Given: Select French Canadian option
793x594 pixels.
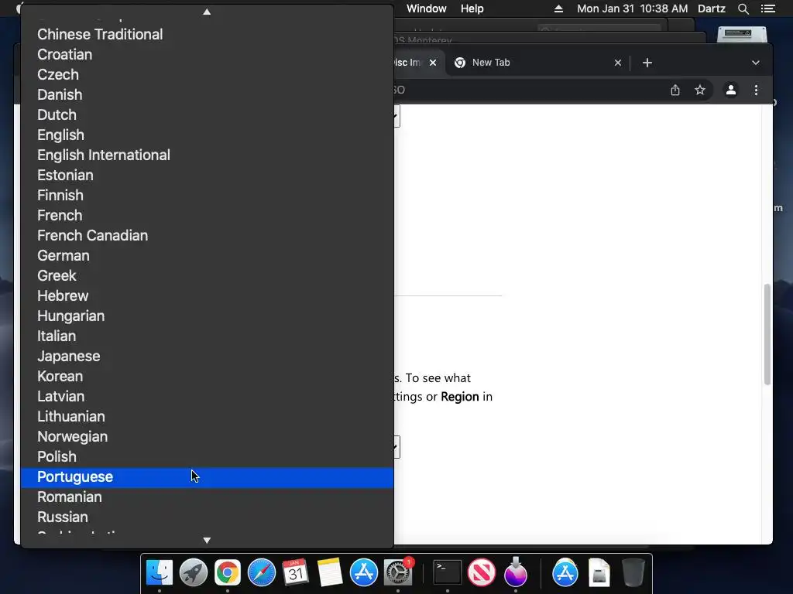Looking at the screenshot, I should pos(207,236).
